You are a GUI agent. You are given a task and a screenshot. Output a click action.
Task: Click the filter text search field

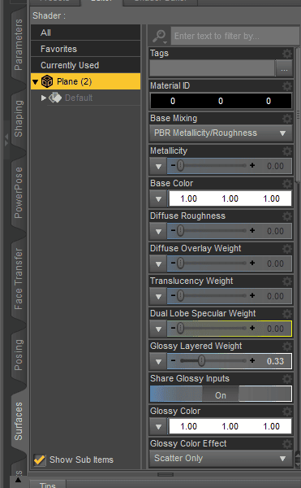pyautogui.click(x=235, y=36)
